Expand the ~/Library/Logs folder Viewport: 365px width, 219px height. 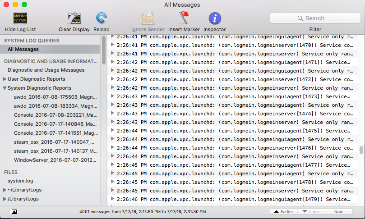click(5, 190)
